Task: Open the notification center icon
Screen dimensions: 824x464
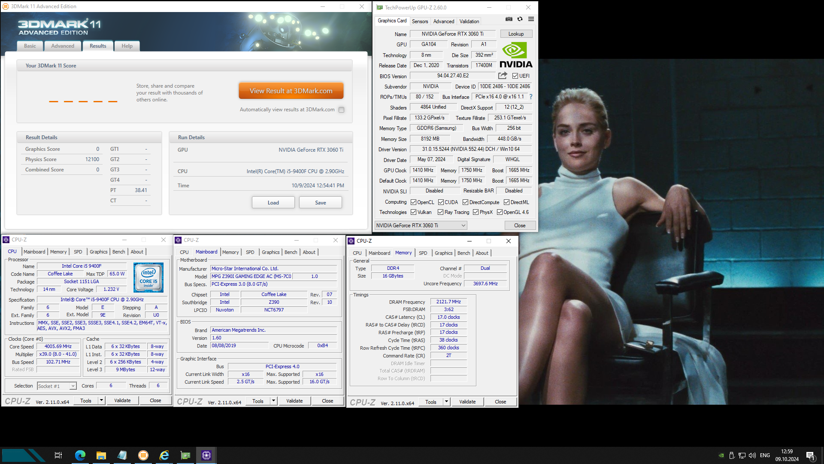Action: tap(810, 455)
